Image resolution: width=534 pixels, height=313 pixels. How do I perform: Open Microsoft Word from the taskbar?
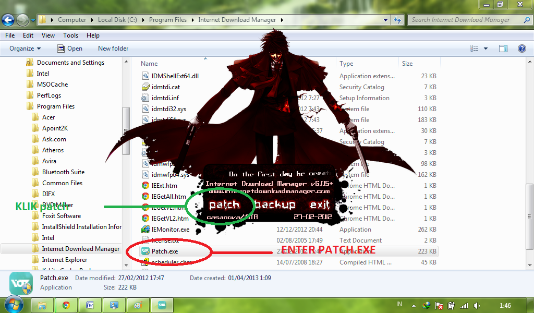point(90,305)
